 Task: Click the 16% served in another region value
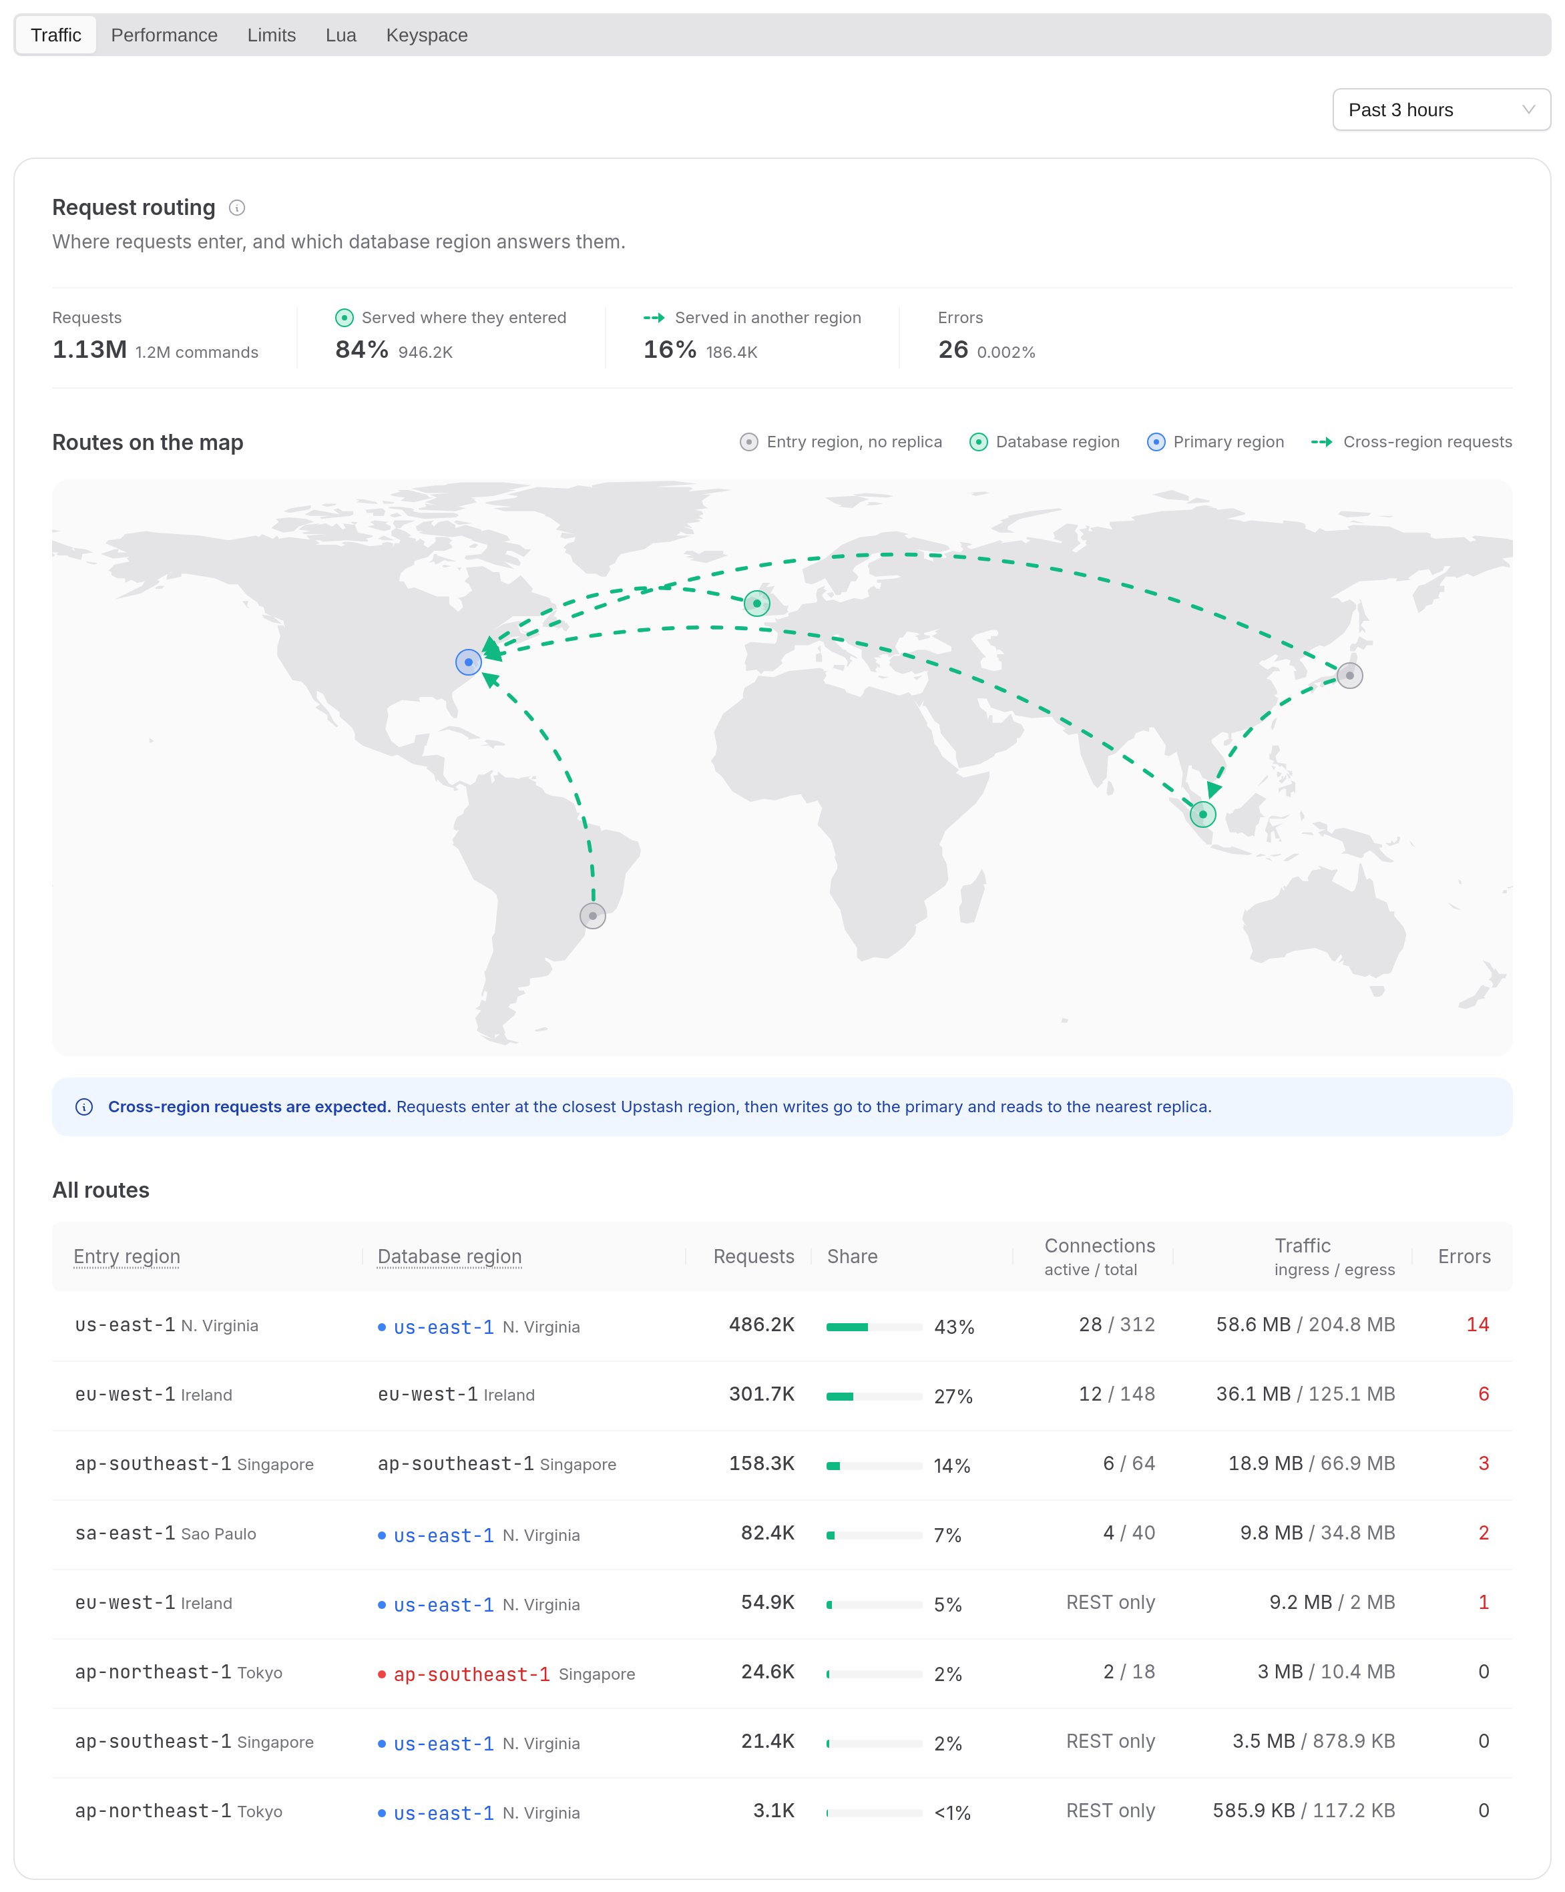pos(670,350)
